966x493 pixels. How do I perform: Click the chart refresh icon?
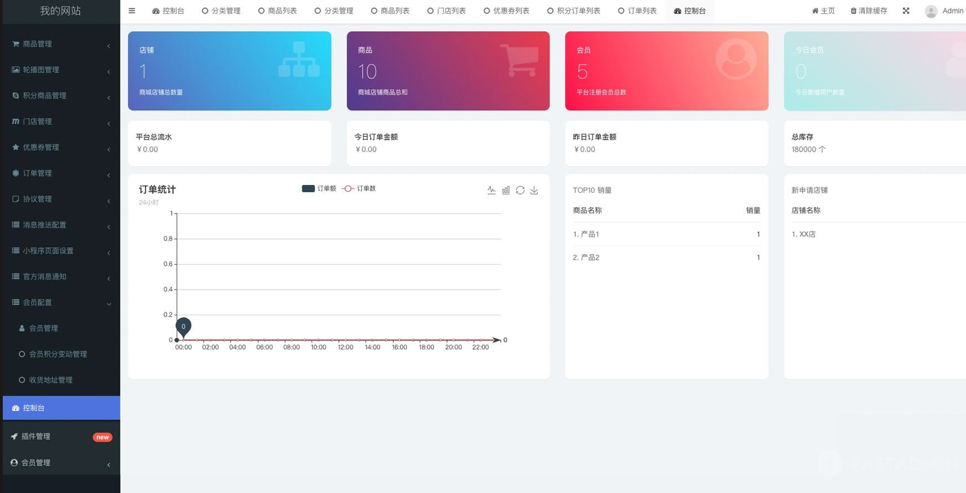[x=520, y=191]
